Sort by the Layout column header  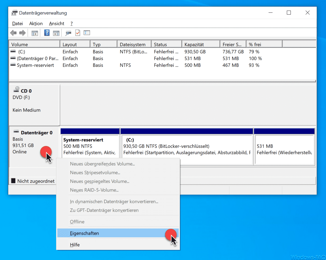click(75, 44)
